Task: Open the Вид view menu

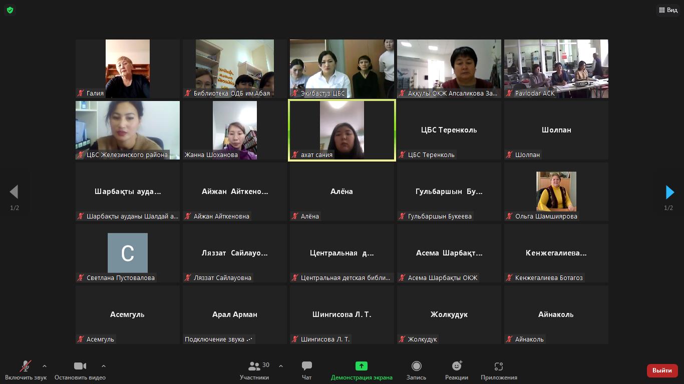Action: click(668, 10)
